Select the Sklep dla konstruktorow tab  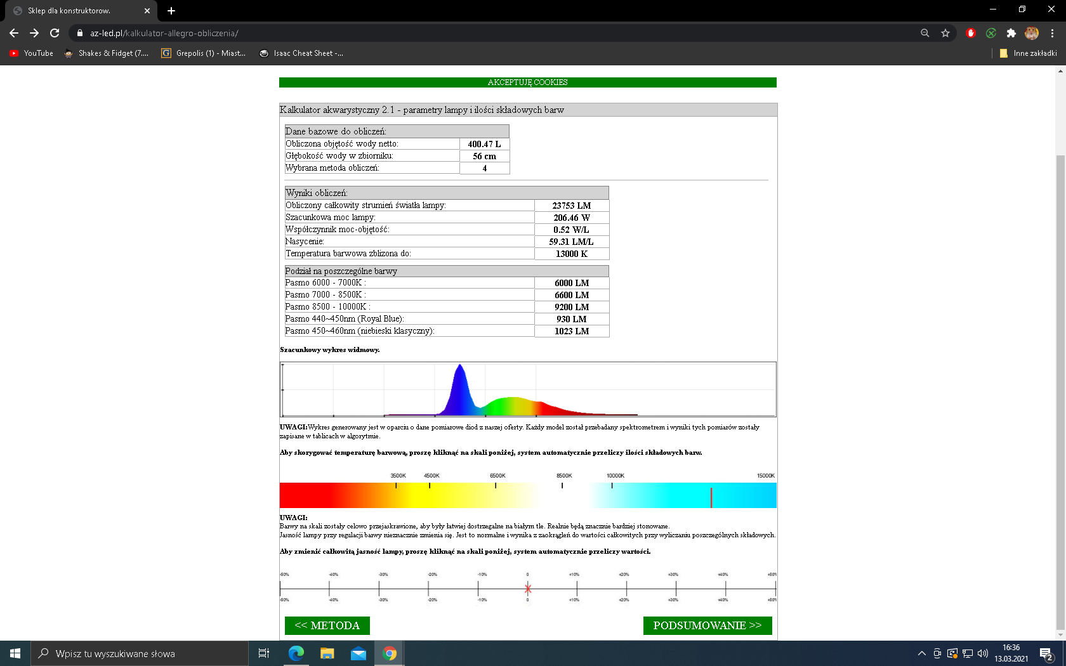click(x=76, y=11)
